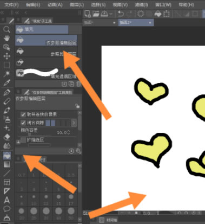Toggle the 扩缩选区 checkbox
This screenshot has width=205, height=224.
coord(23,140)
